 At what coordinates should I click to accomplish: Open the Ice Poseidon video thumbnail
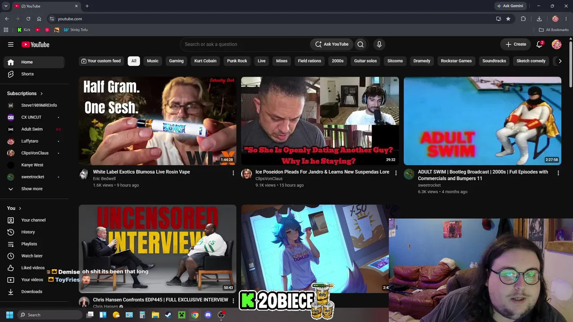point(320,121)
